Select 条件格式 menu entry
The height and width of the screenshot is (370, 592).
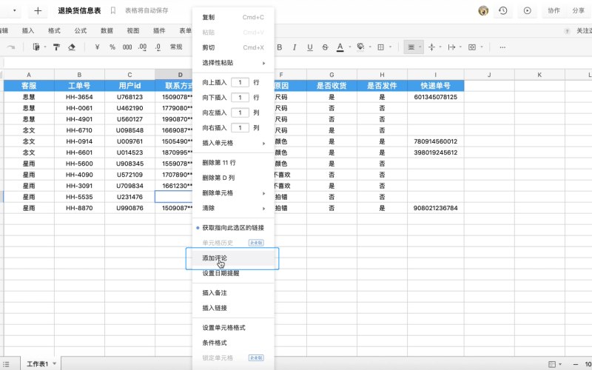233,343
